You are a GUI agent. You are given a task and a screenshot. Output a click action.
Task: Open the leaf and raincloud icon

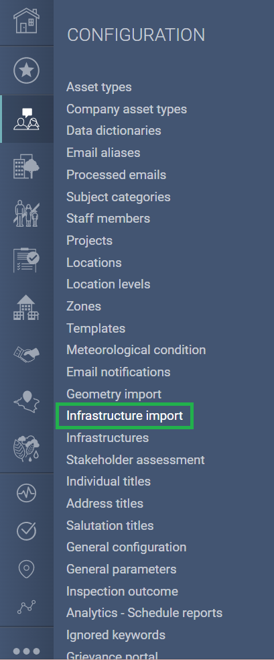[x=27, y=449]
